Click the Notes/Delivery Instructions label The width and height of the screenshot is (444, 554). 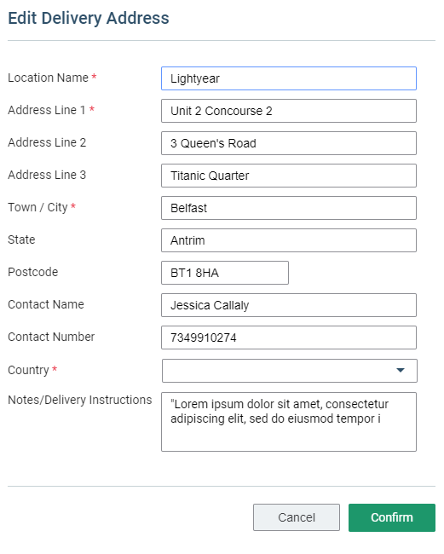click(x=80, y=400)
